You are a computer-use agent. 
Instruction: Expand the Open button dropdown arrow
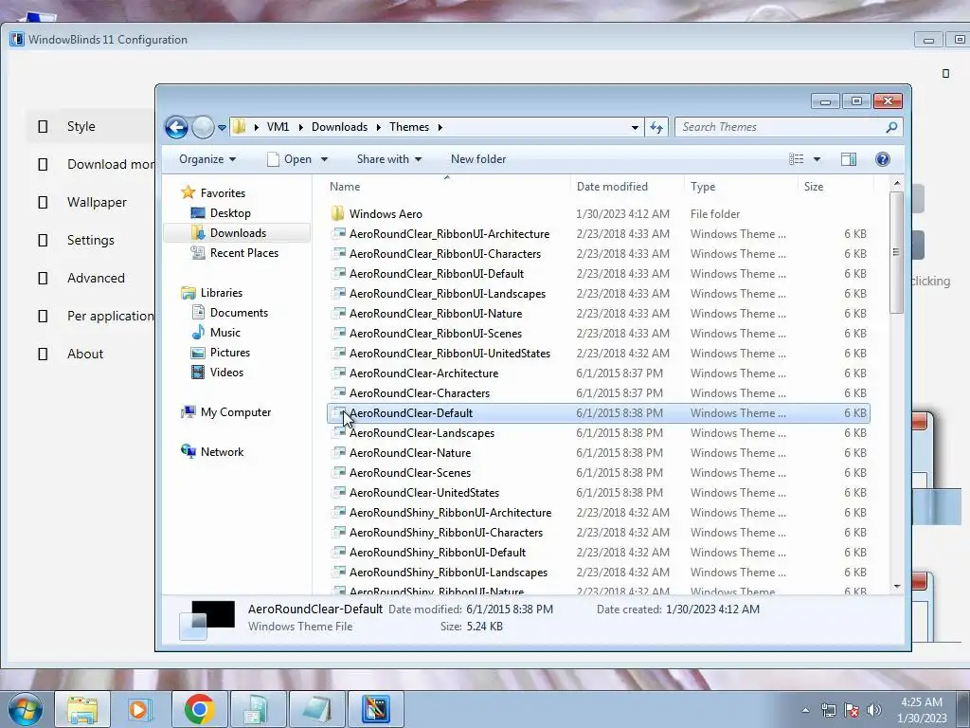[324, 159]
